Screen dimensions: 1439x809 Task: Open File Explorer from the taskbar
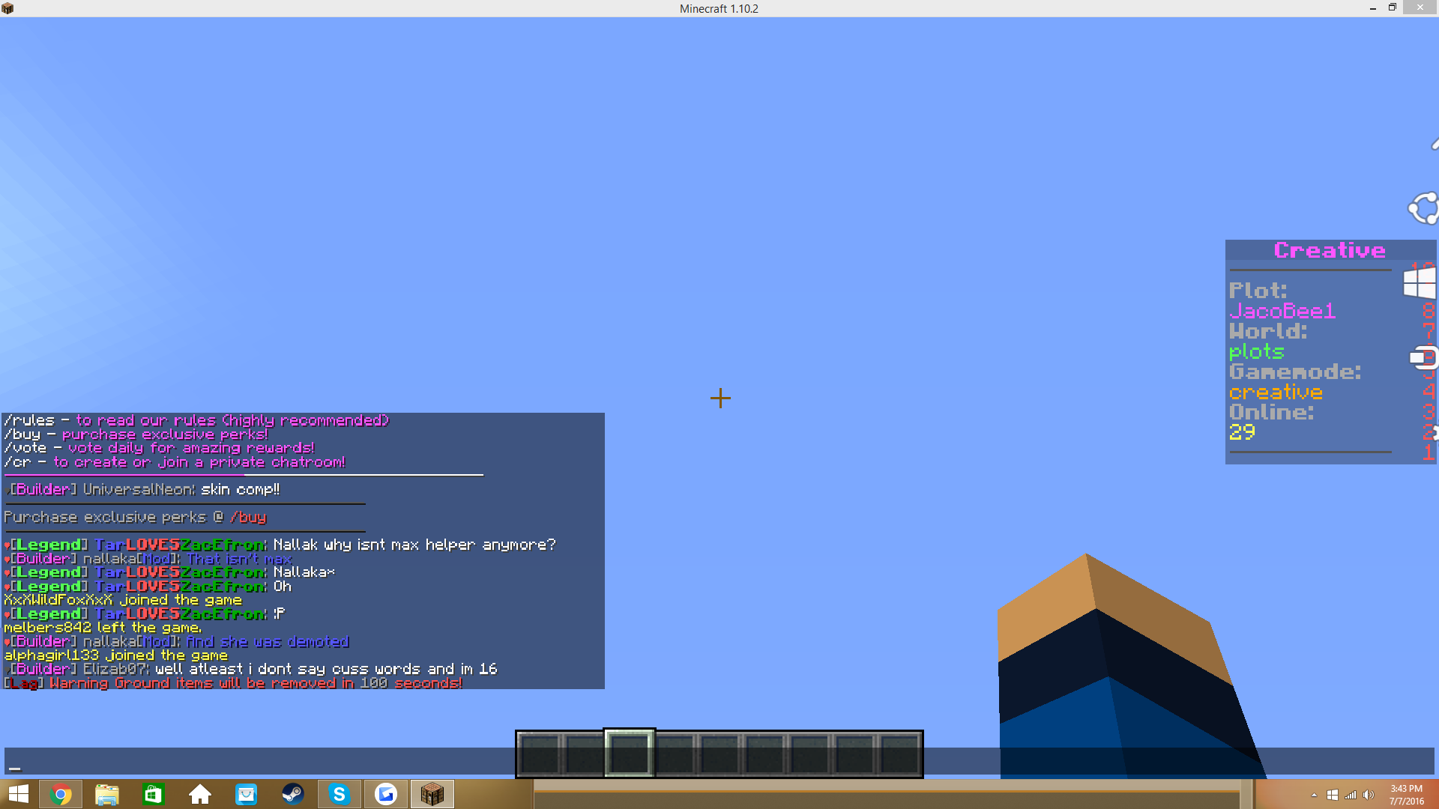click(x=107, y=794)
